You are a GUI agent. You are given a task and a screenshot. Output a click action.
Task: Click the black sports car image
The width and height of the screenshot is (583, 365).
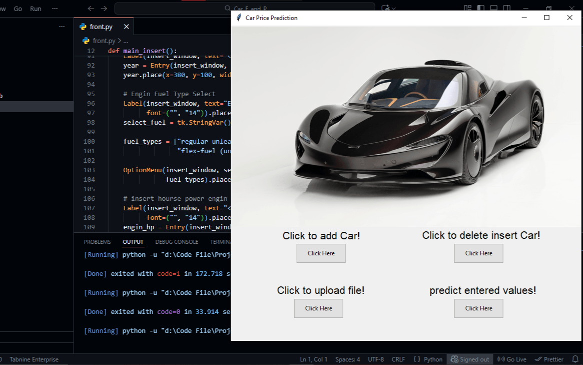coord(406,127)
